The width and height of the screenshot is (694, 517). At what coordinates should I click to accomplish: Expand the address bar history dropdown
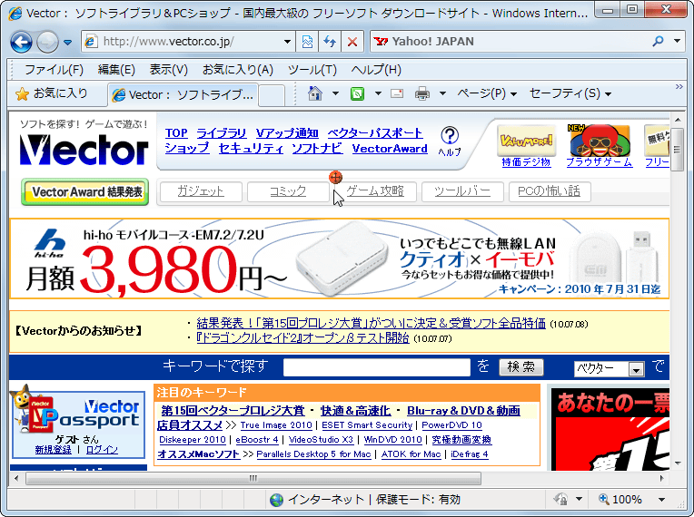[x=287, y=42]
